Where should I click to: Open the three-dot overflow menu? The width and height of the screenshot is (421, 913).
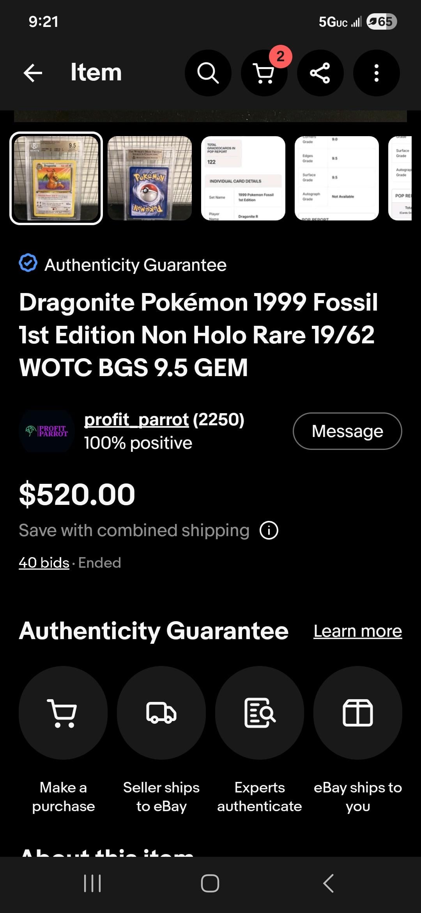click(x=376, y=73)
